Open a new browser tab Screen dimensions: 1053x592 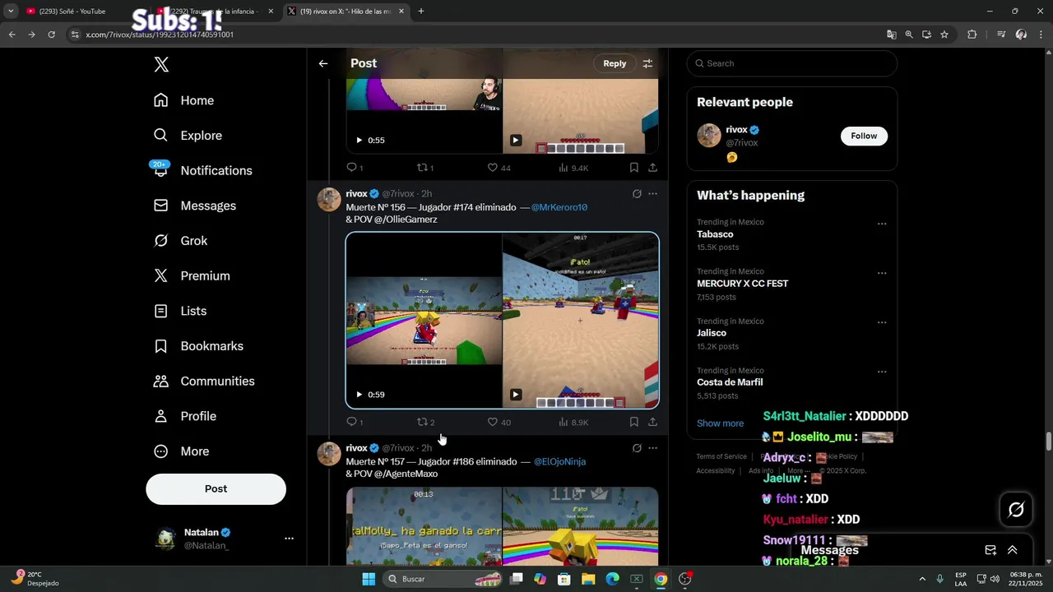click(x=420, y=12)
